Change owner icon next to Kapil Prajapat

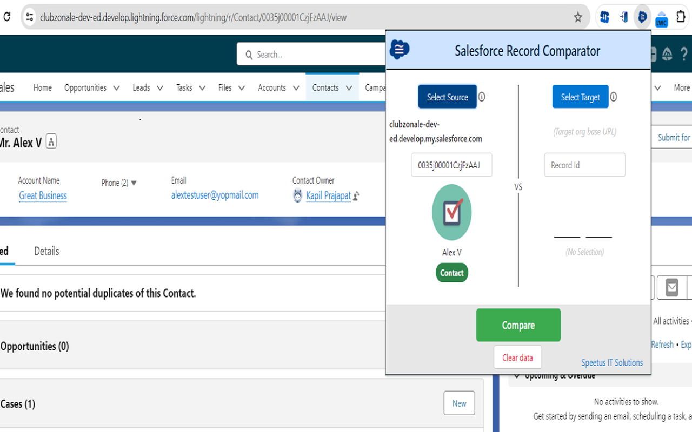tap(356, 197)
